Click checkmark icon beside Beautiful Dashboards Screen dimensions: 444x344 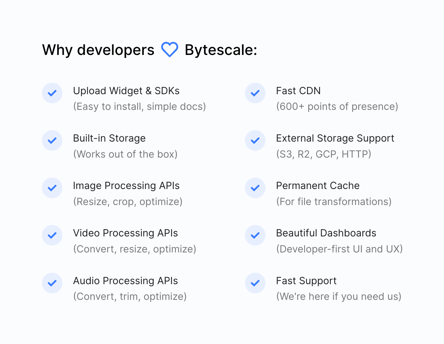(255, 235)
